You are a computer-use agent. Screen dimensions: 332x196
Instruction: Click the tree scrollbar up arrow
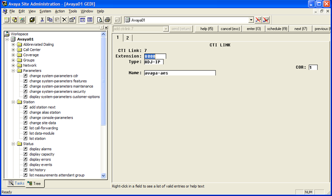(x=103, y=34)
